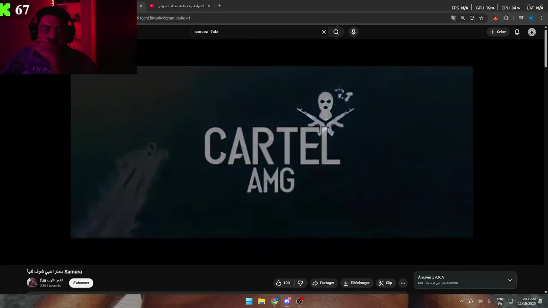
Task: Open the network display tray icon
Action: (x=511, y=301)
